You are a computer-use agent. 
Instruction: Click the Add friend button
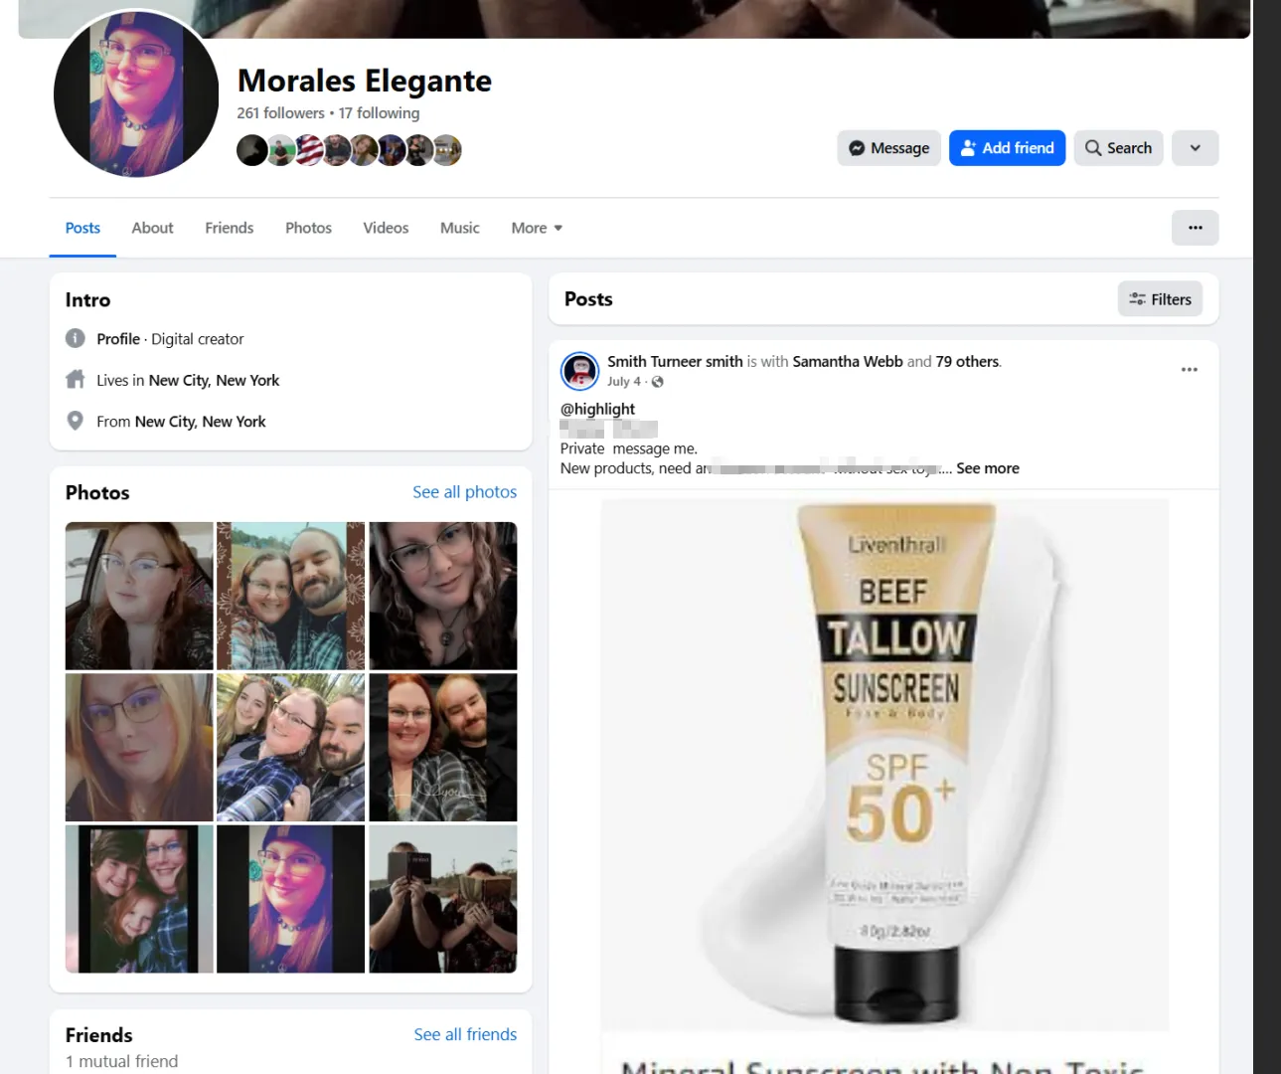click(1007, 148)
